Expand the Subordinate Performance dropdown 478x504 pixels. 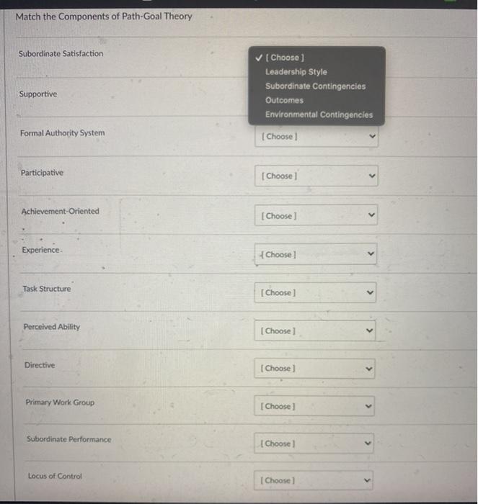pos(314,444)
